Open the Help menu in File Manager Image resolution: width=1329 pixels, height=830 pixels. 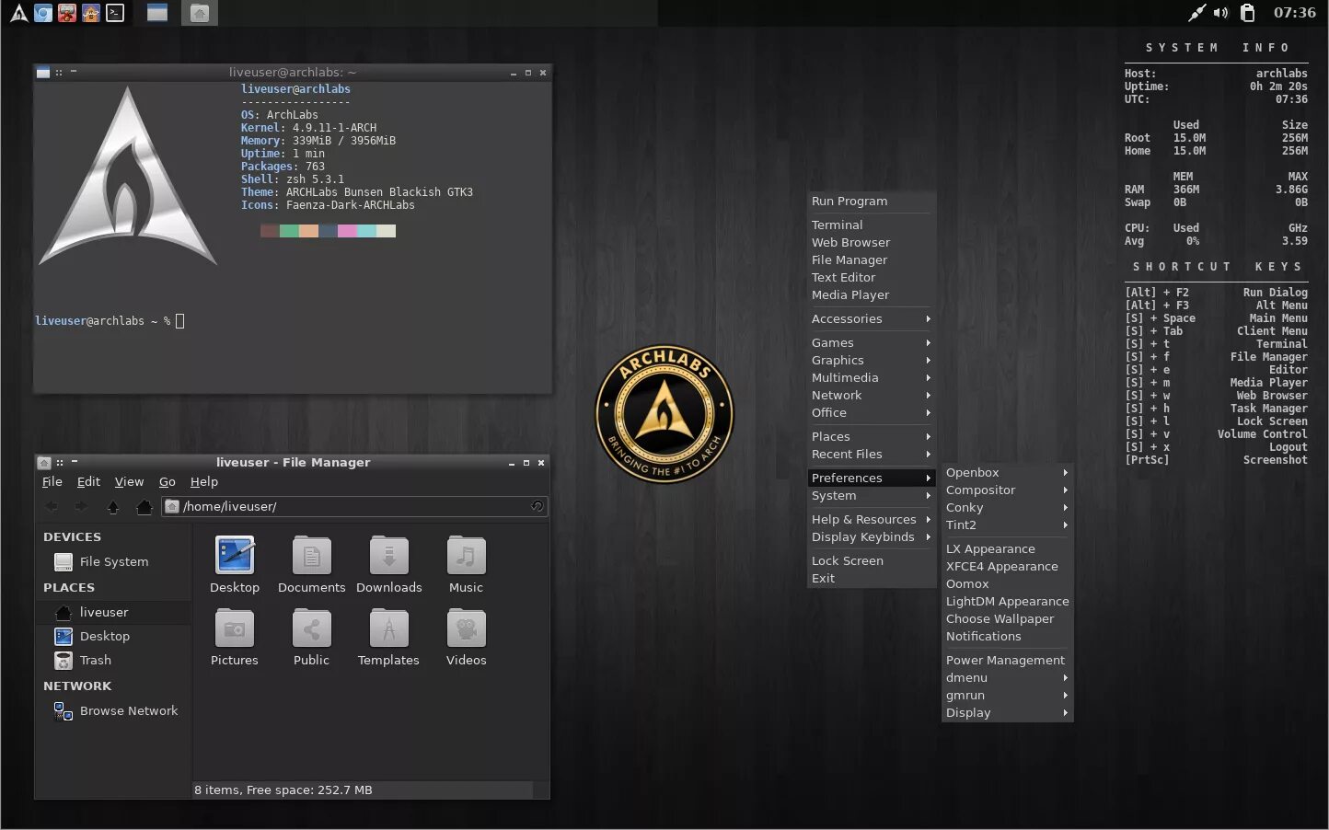click(x=204, y=481)
